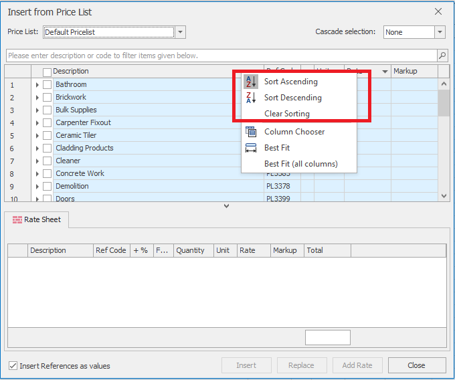Open the Price List dropdown
The width and height of the screenshot is (455, 380).
(180, 32)
